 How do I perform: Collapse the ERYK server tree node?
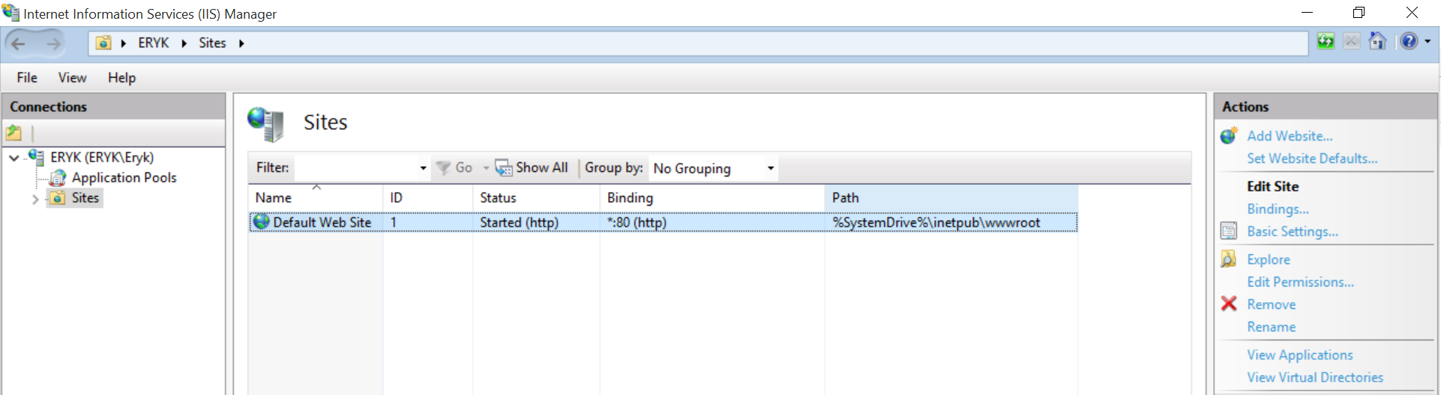(x=14, y=158)
